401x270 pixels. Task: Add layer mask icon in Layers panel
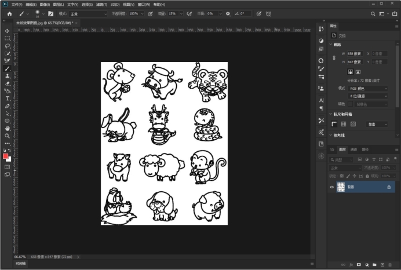pyautogui.click(x=359, y=265)
